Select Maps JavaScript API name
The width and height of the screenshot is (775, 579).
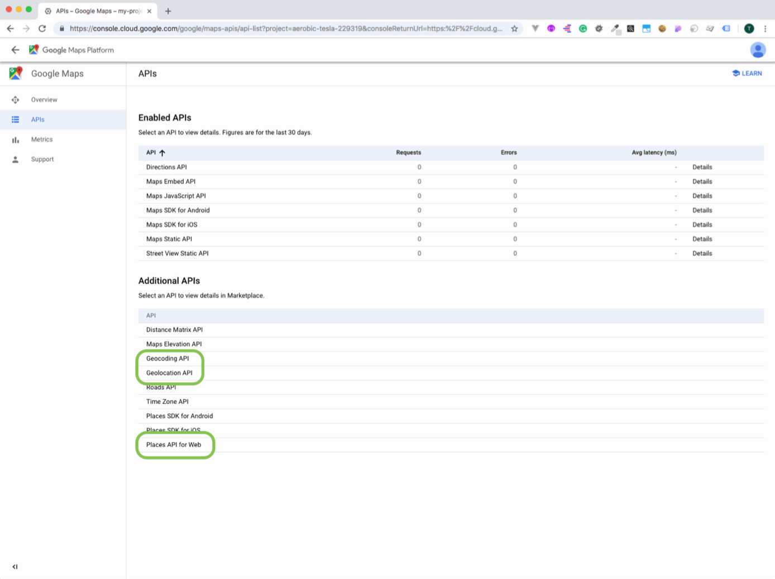coord(176,196)
